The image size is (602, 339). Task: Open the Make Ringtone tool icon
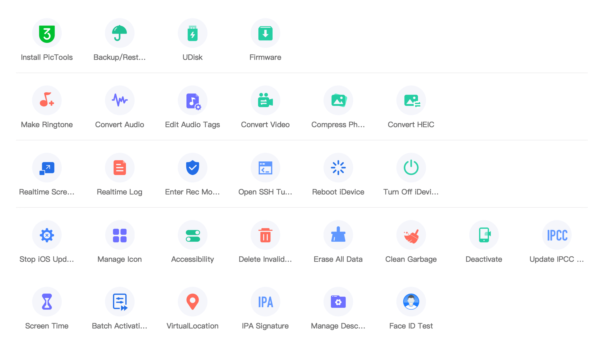[x=47, y=100]
